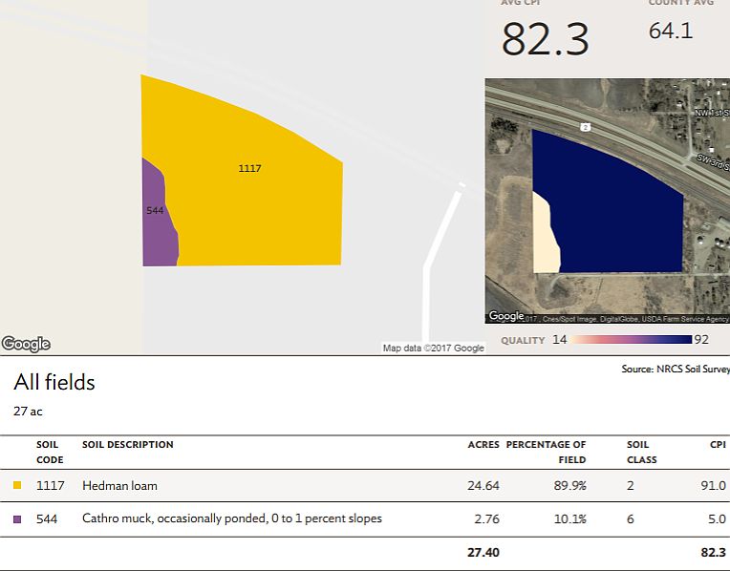Click the Acres column header
The width and height of the screenshot is (730, 571).
point(483,444)
